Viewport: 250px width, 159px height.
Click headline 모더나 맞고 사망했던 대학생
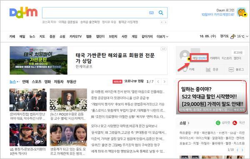(x=124, y=126)
